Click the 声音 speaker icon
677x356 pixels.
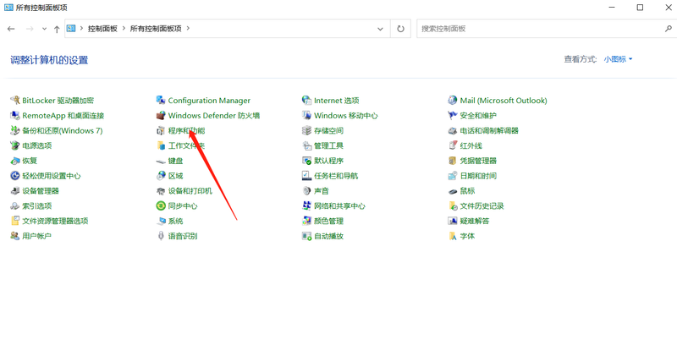(306, 191)
